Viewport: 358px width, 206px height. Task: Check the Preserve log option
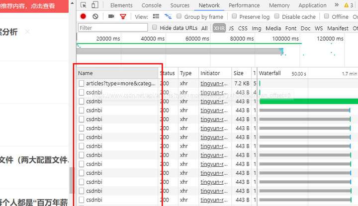[x=234, y=16]
